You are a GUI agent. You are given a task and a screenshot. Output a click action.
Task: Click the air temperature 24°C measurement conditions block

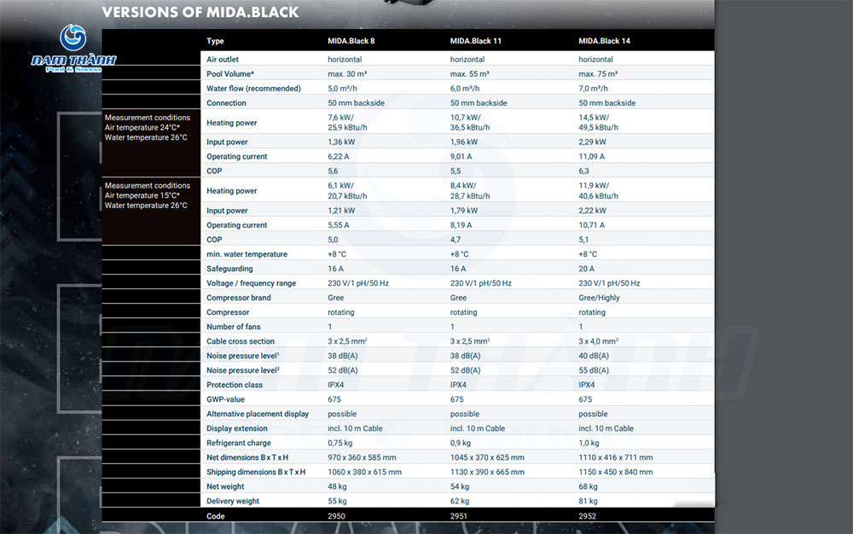tap(147, 127)
